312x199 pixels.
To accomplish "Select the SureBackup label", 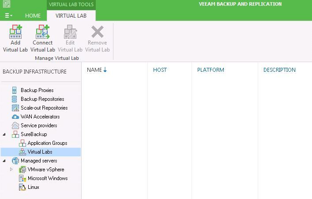I will [x=34, y=134].
